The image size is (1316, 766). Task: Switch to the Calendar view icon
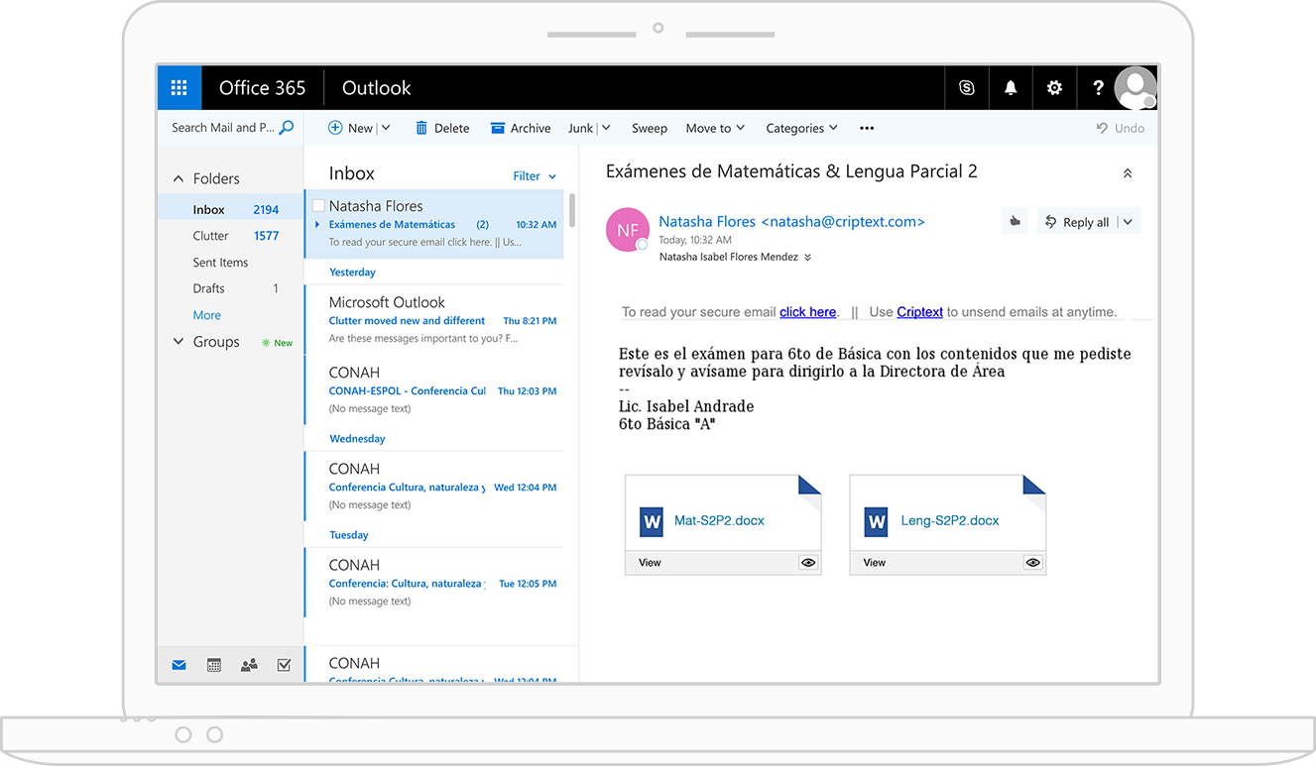(x=213, y=665)
